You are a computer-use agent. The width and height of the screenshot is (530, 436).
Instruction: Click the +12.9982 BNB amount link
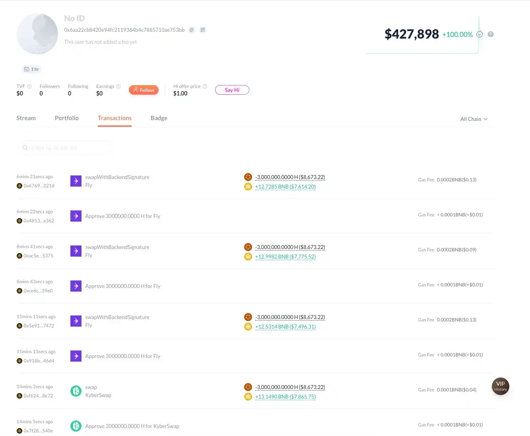(285, 257)
